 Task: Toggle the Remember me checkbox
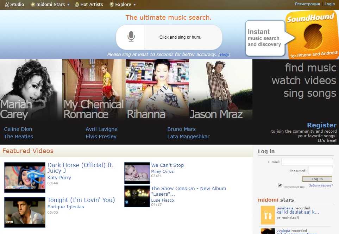(280, 185)
